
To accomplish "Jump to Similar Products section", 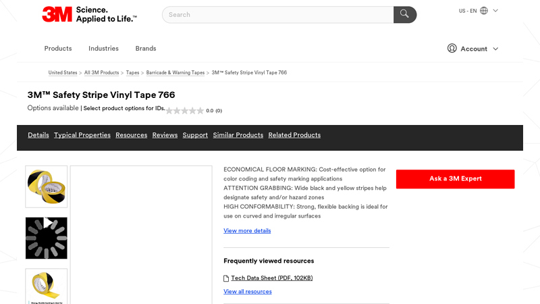I will pyautogui.click(x=238, y=135).
